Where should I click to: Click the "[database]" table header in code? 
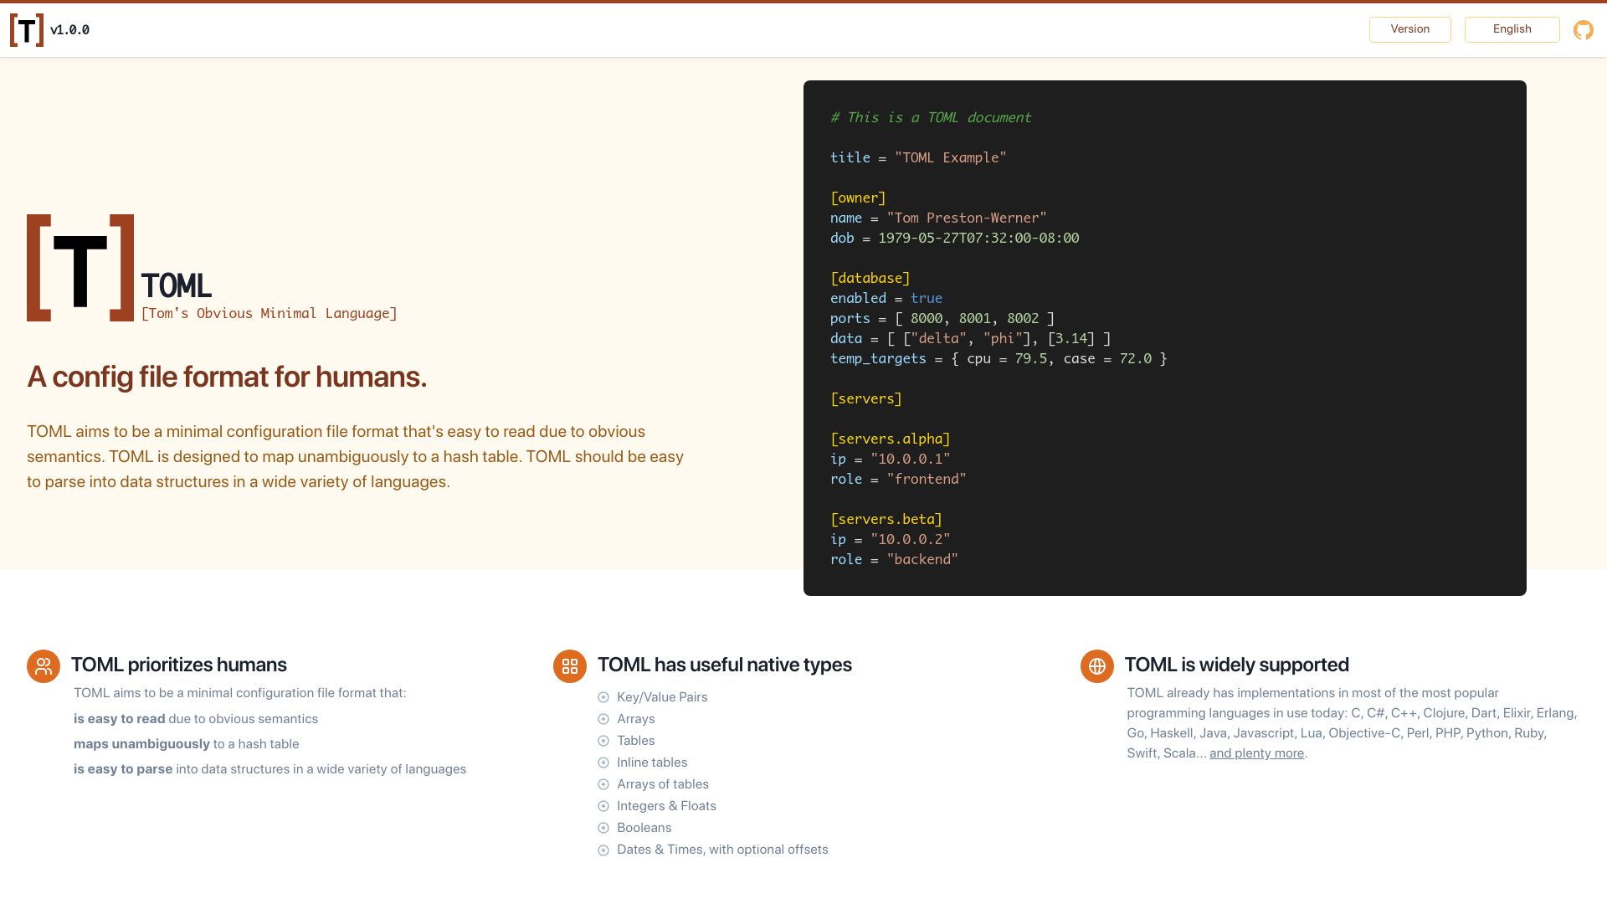pyautogui.click(x=870, y=279)
